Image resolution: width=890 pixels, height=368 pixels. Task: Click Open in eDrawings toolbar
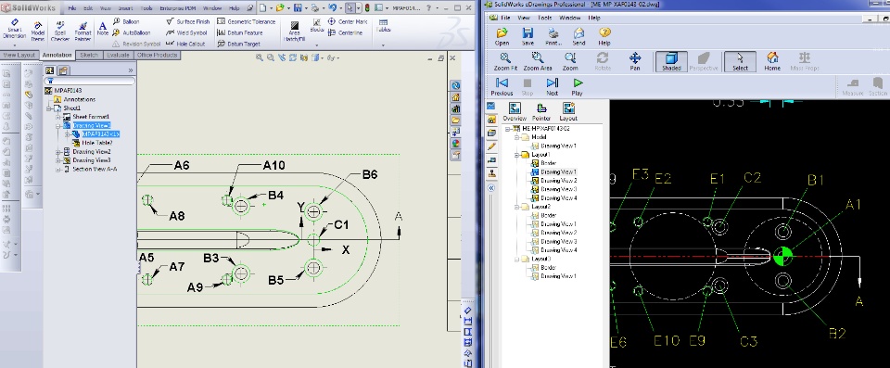point(502,37)
